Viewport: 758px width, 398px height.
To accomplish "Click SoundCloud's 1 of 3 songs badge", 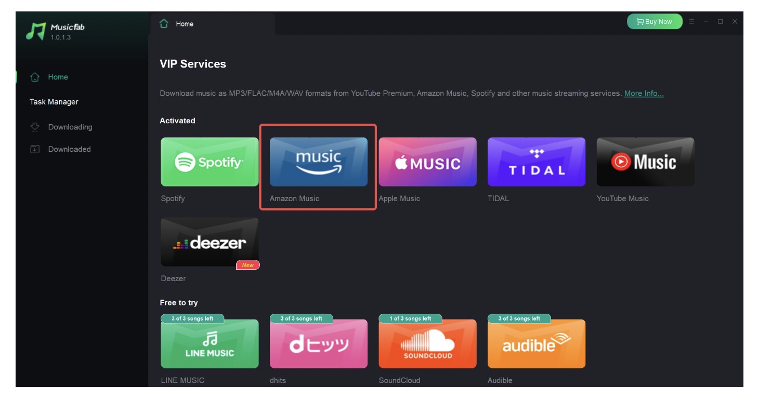I will (410, 319).
